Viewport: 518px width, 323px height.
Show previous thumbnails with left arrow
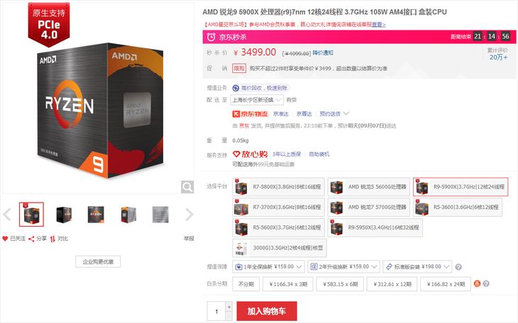point(7,215)
